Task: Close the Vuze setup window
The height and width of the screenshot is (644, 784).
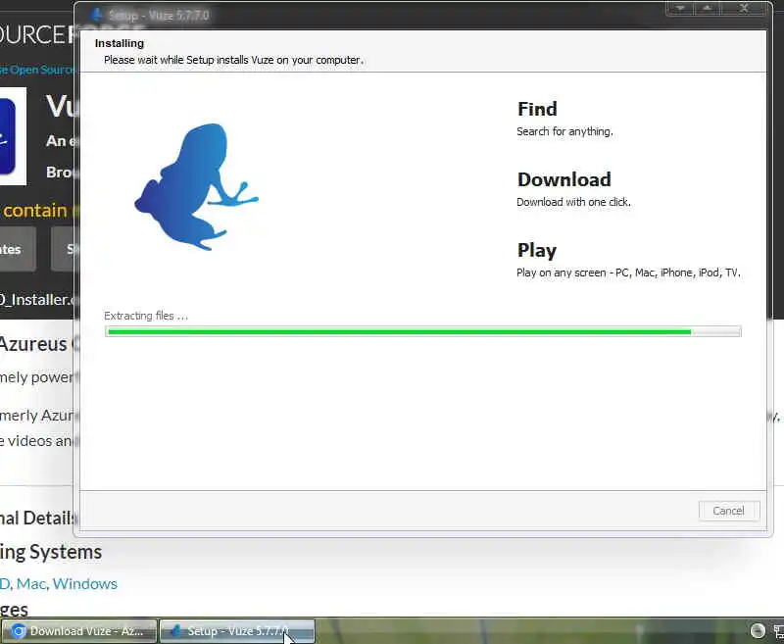Action: pos(745,8)
